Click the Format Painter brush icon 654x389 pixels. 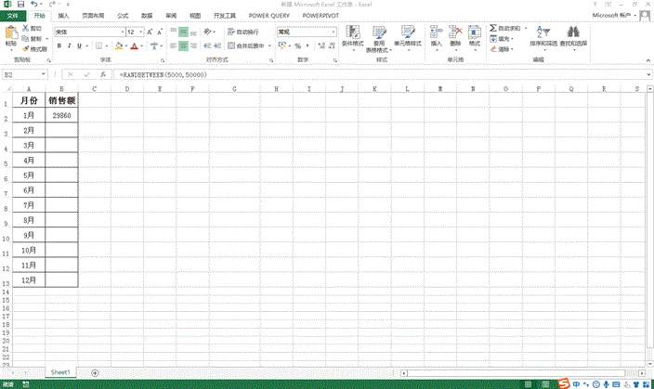(x=24, y=49)
